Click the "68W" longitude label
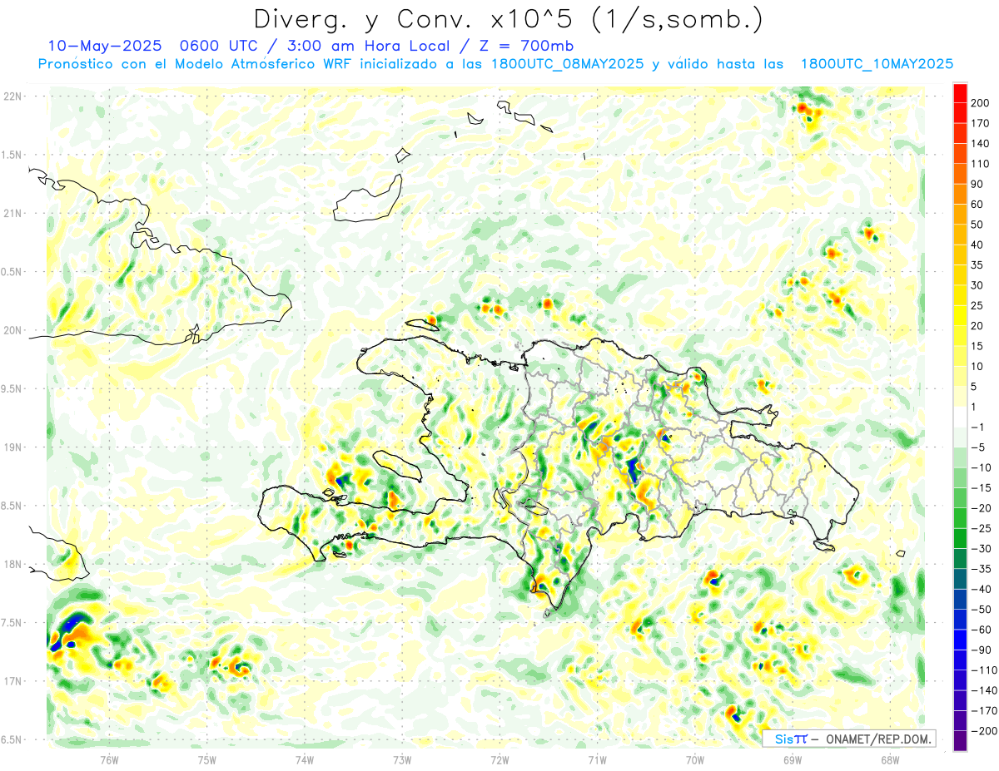The image size is (999, 771). [890, 759]
